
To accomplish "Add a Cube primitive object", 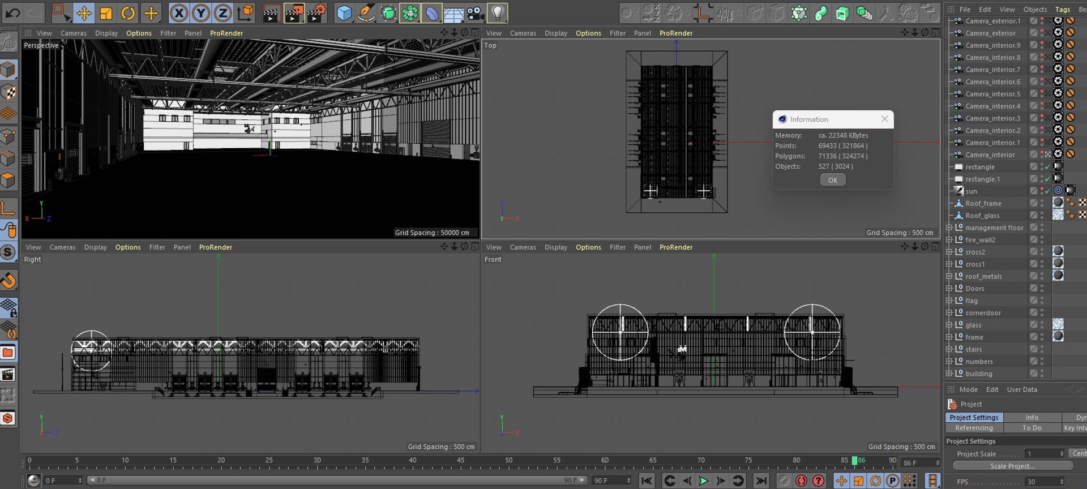I will pos(344,12).
